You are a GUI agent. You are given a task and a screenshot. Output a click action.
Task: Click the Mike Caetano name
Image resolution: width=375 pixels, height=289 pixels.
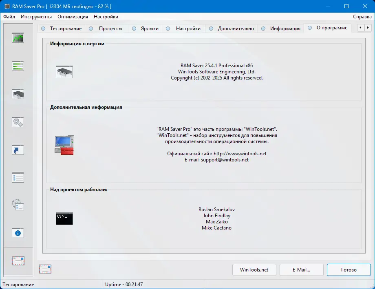click(x=217, y=228)
